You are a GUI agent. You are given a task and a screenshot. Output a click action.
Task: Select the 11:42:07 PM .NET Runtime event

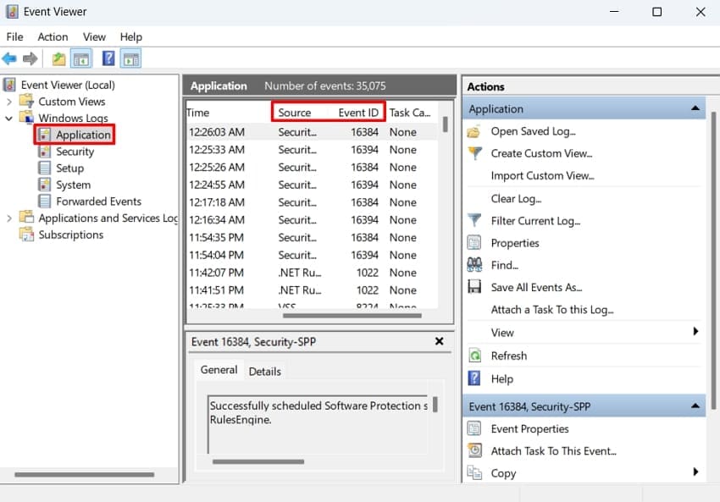(313, 273)
